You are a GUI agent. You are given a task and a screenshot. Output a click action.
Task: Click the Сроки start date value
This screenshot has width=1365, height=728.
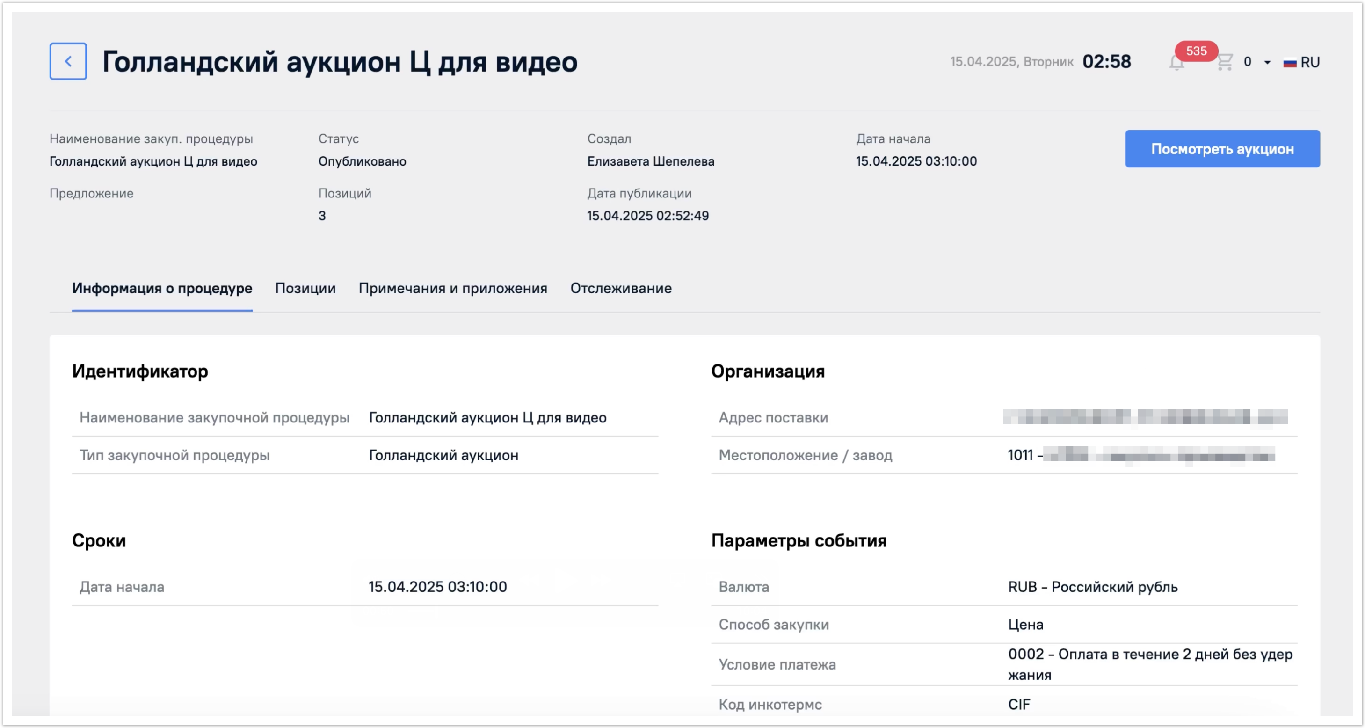click(x=438, y=587)
